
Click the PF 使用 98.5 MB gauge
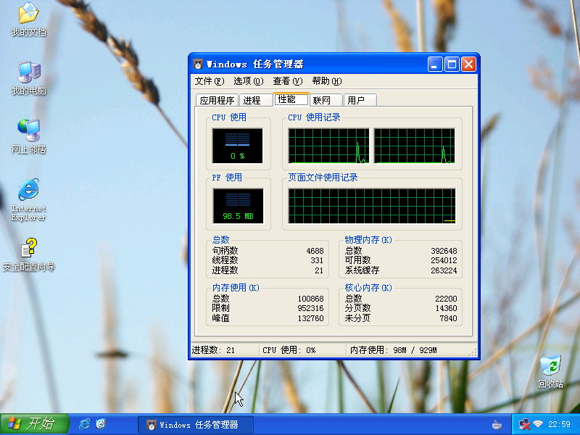tap(238, 206)
